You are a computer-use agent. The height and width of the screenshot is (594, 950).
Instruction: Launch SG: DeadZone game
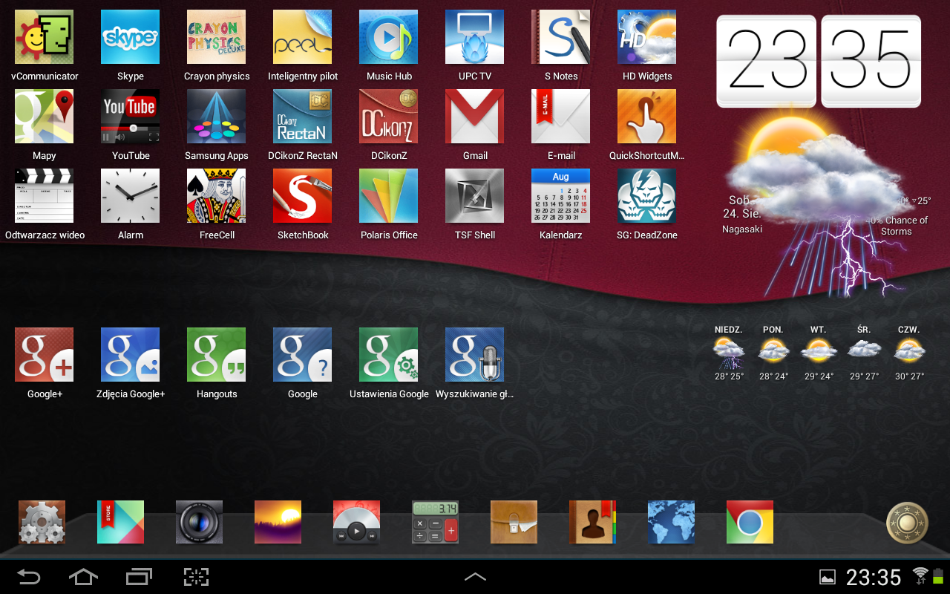(647, 196)
